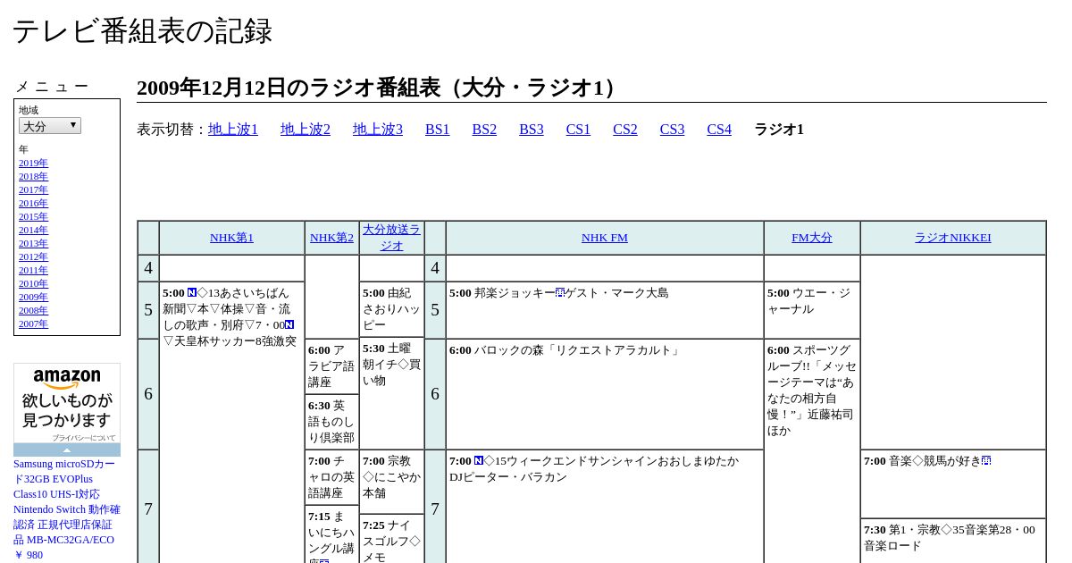The image size is (1072, 563).
Task: Switch display to BS3
Action: point(532,130)
